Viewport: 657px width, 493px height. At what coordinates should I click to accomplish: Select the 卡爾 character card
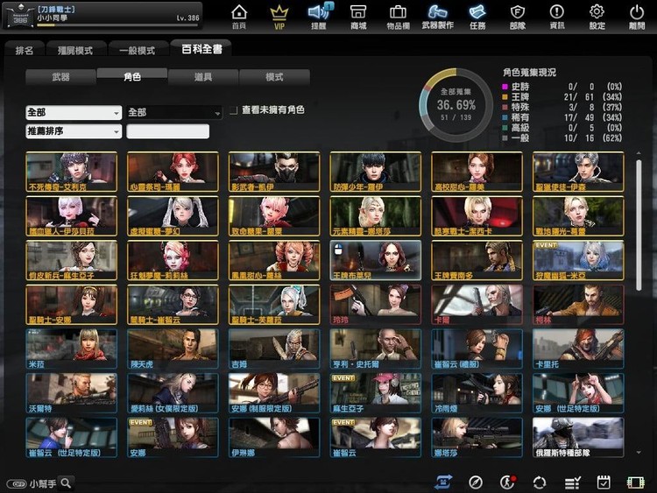point(477,305)
